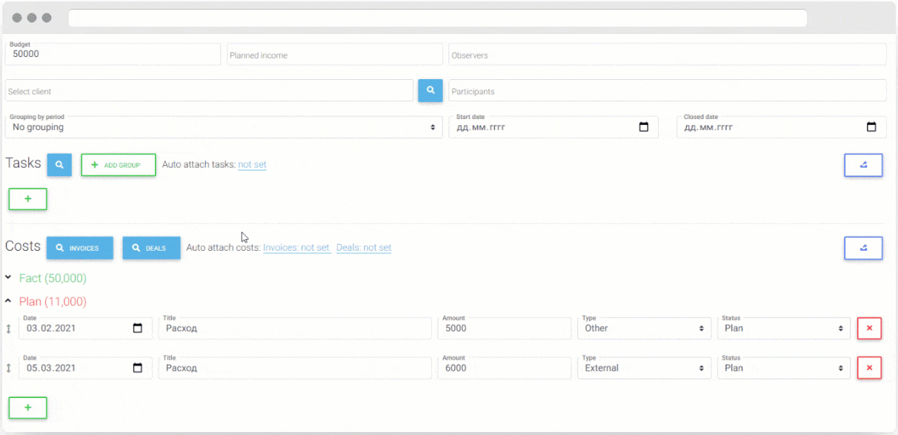Viewport: 898px width, 435px height.
Task: Click the DEALS search button
Action: click(152, 249)
